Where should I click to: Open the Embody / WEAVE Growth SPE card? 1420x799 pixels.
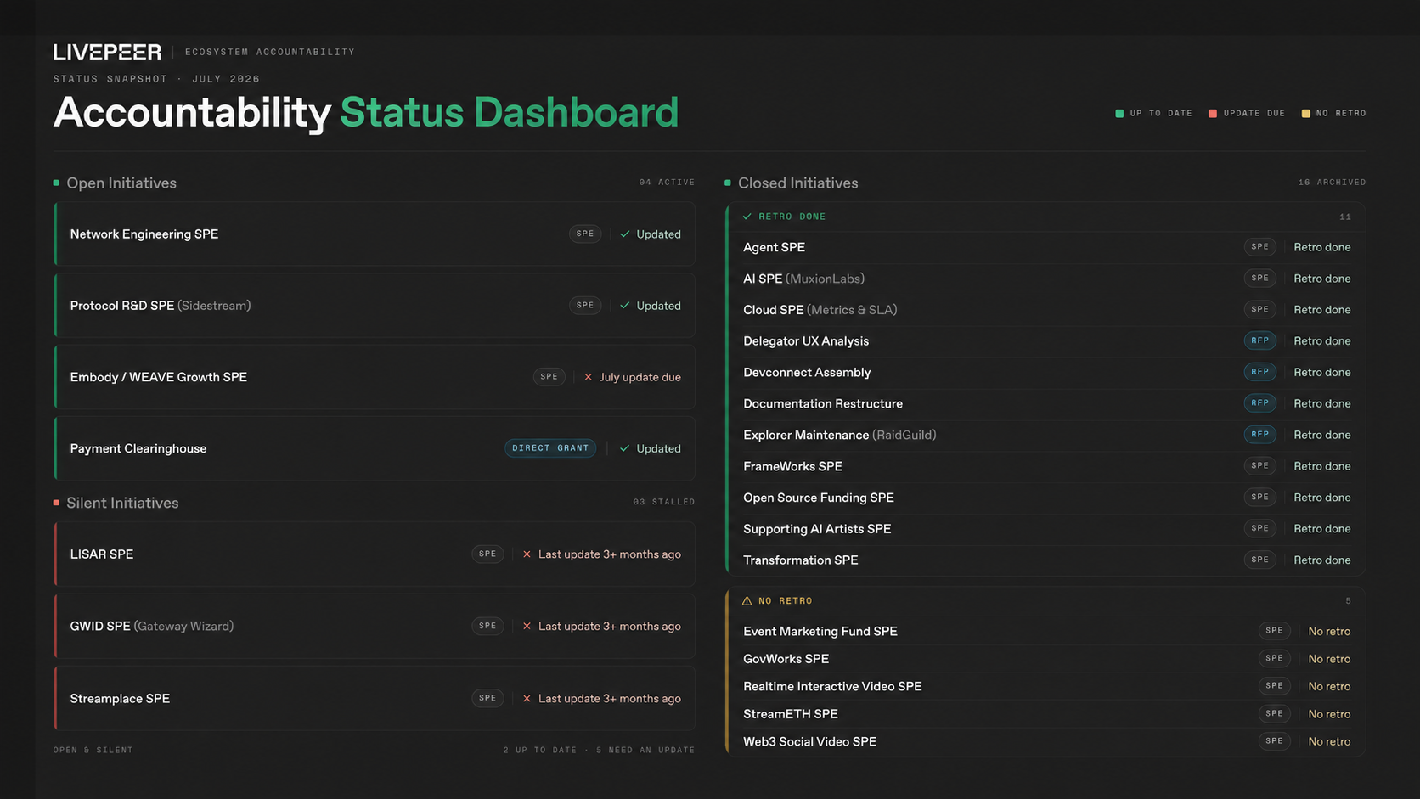[375, 377]
